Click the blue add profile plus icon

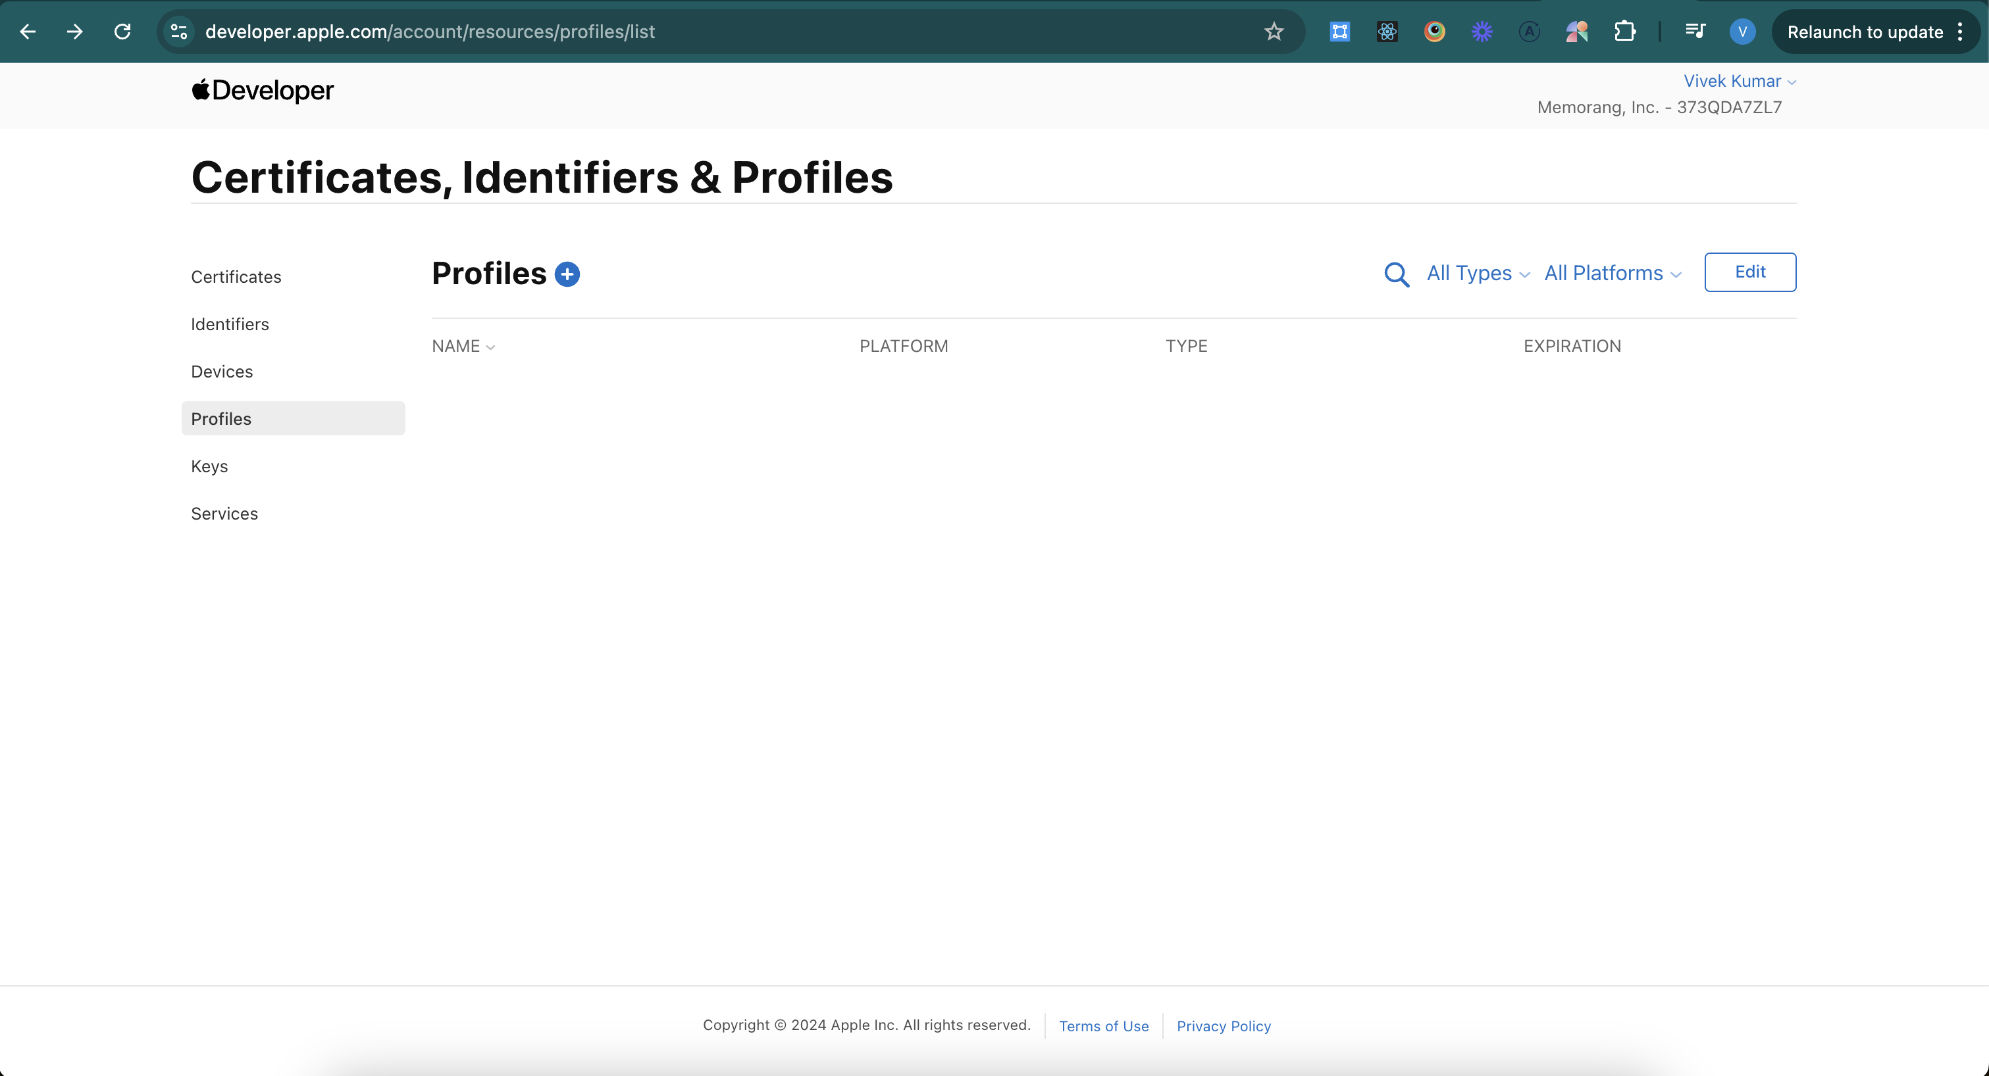click(567, 274)
